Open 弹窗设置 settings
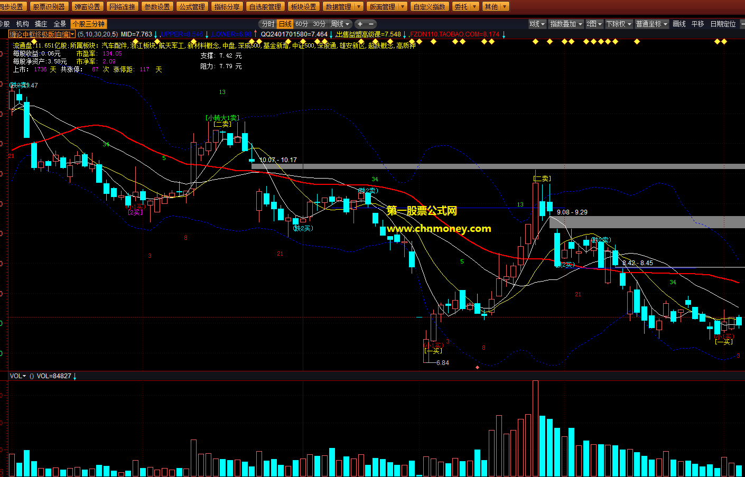Screen dimensions: 745x477 [87, 7]
